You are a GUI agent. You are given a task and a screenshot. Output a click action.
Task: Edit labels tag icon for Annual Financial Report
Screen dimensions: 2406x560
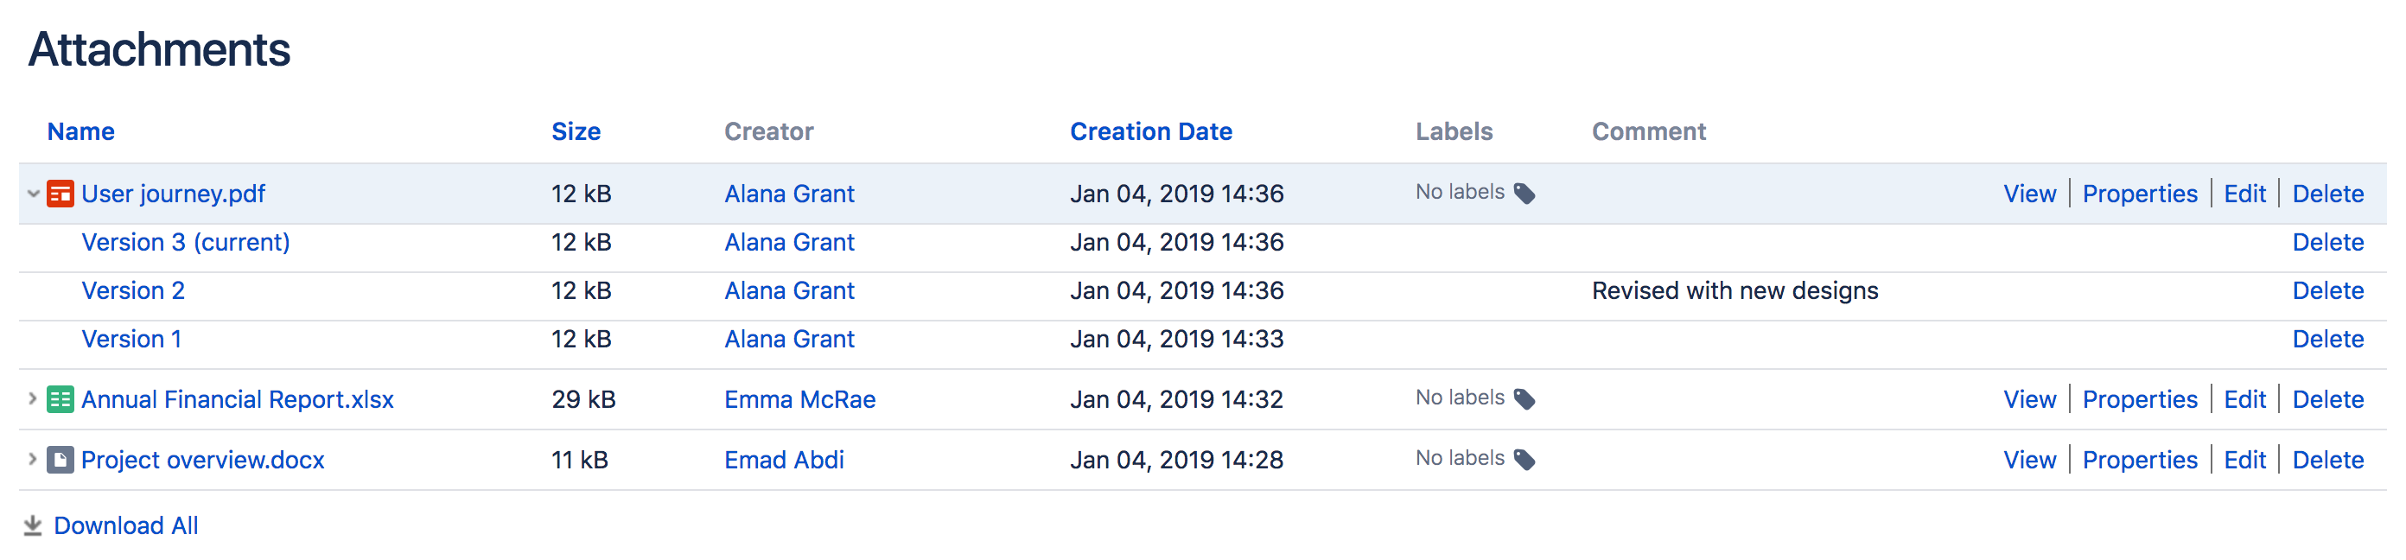click(1524, 399)
